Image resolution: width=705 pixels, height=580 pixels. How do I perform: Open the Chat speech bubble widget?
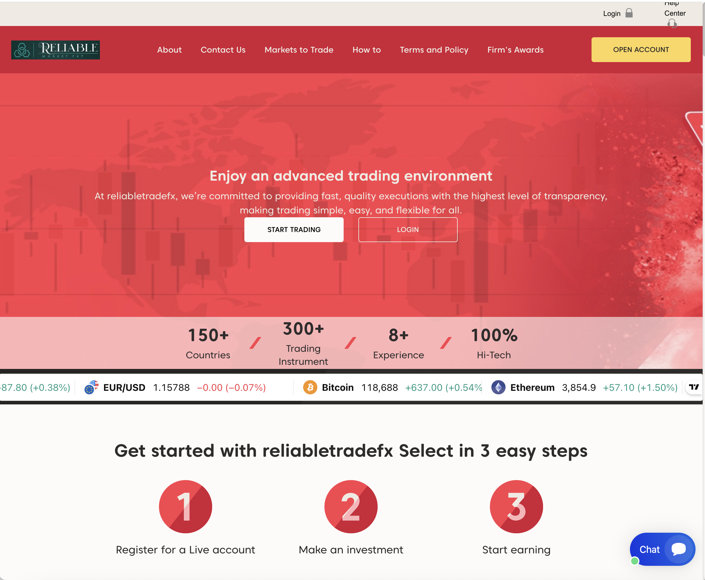tap(662, 549)
